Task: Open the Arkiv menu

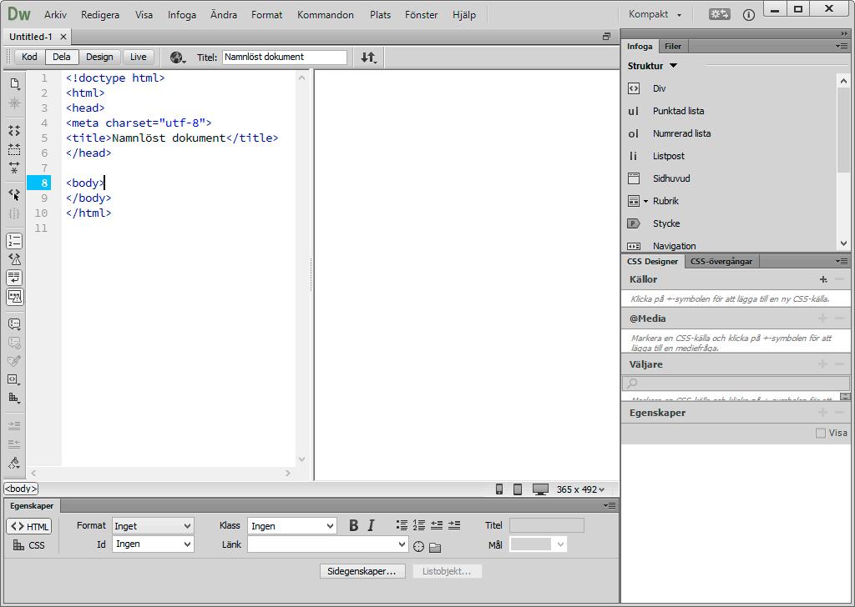Action: pos(55,15)
